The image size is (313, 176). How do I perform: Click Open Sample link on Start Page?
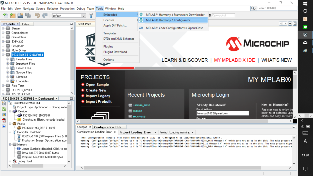coord(97,85)
